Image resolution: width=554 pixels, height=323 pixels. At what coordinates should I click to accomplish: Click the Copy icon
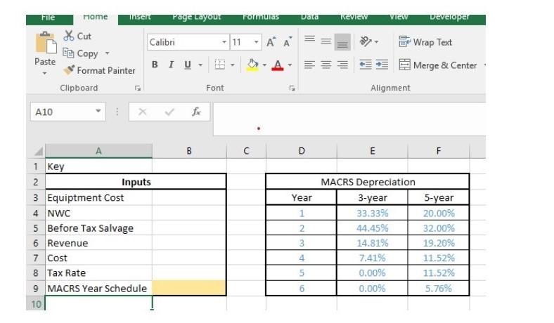[x=68, y=53]
